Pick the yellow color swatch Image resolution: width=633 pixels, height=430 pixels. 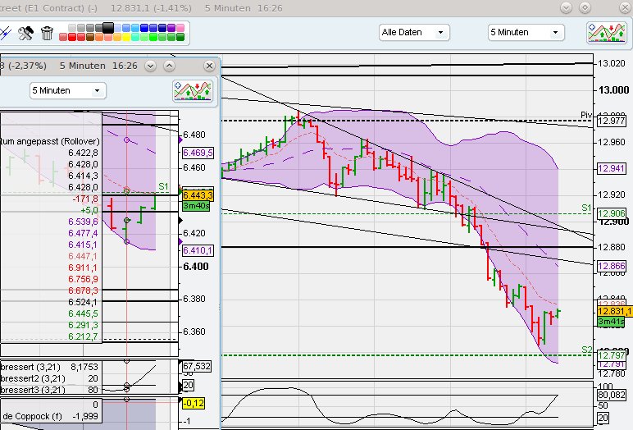(126, 37)
